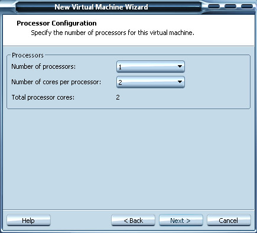Click the "Specify the number of processors" description

coord(112,33)
